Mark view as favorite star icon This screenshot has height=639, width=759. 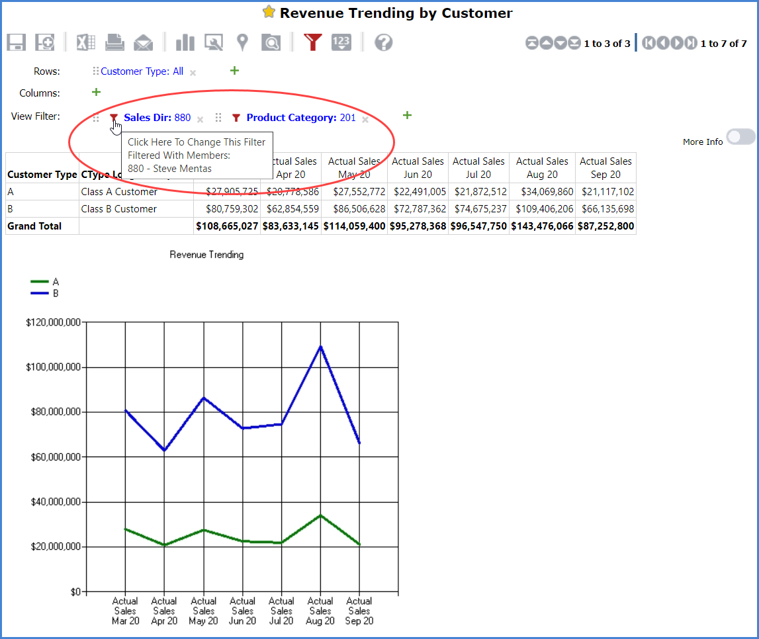pyautogui.click(x=269, y=12)
